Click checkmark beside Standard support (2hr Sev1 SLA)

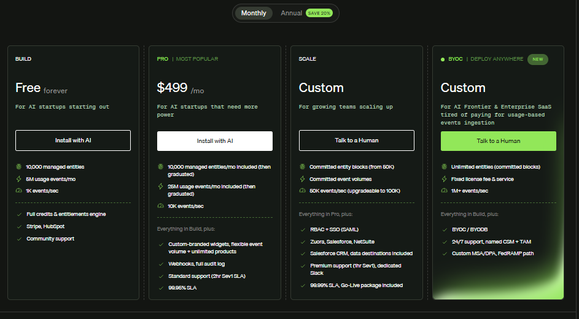(161, 276)
